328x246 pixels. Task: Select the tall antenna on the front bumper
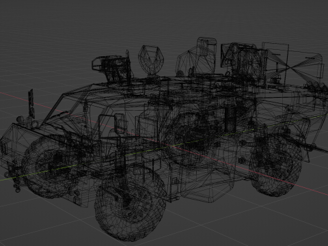[x=31, y=104]
